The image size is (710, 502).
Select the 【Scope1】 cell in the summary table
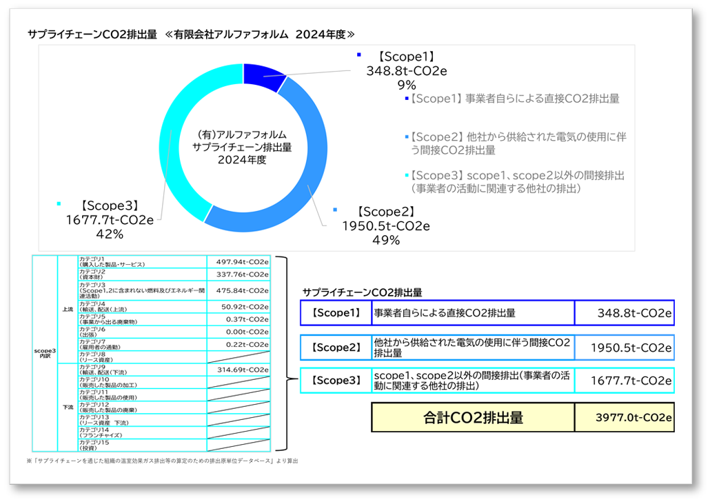coord(336,312)
